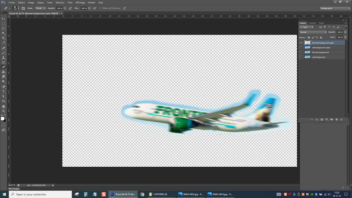The width and height of the screenshot is (352, 198).
Task: Select the Magic Wand tool
Action: click(4, 33)
